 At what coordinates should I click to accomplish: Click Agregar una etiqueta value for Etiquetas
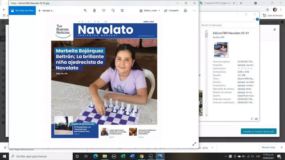(246, 65)
